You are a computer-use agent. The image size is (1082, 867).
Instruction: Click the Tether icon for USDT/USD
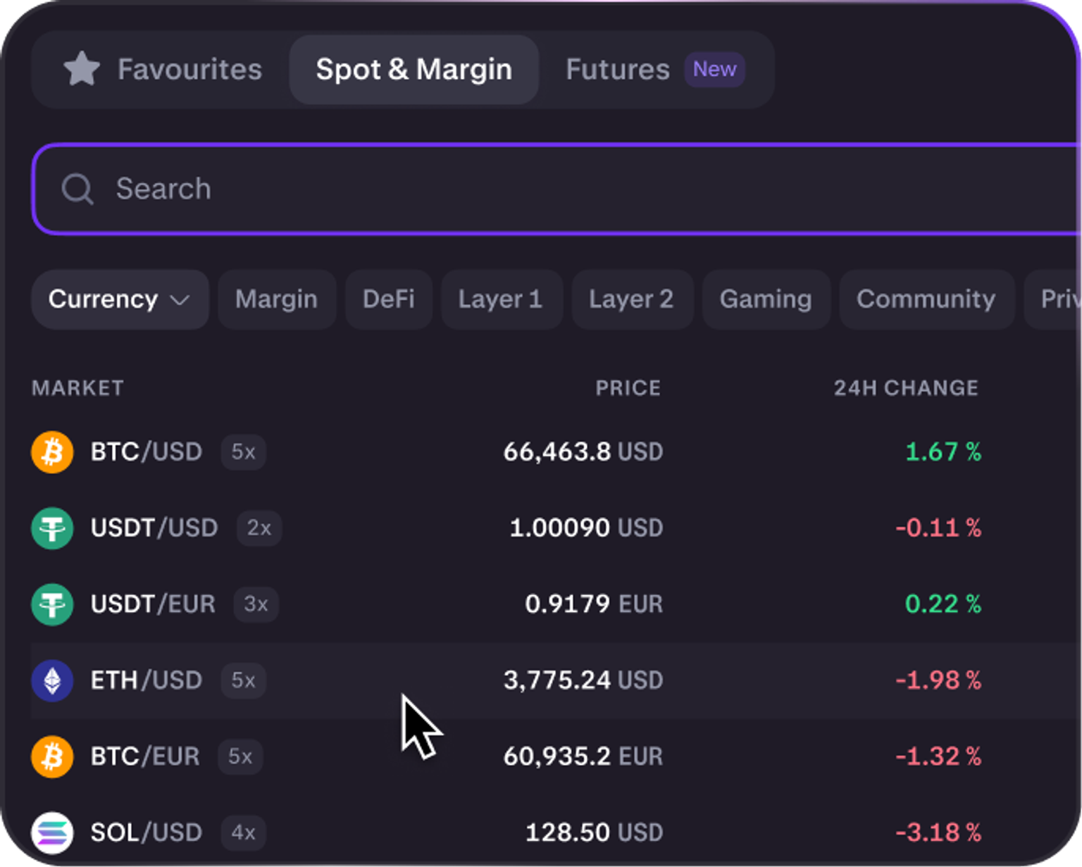click(52, 528)
